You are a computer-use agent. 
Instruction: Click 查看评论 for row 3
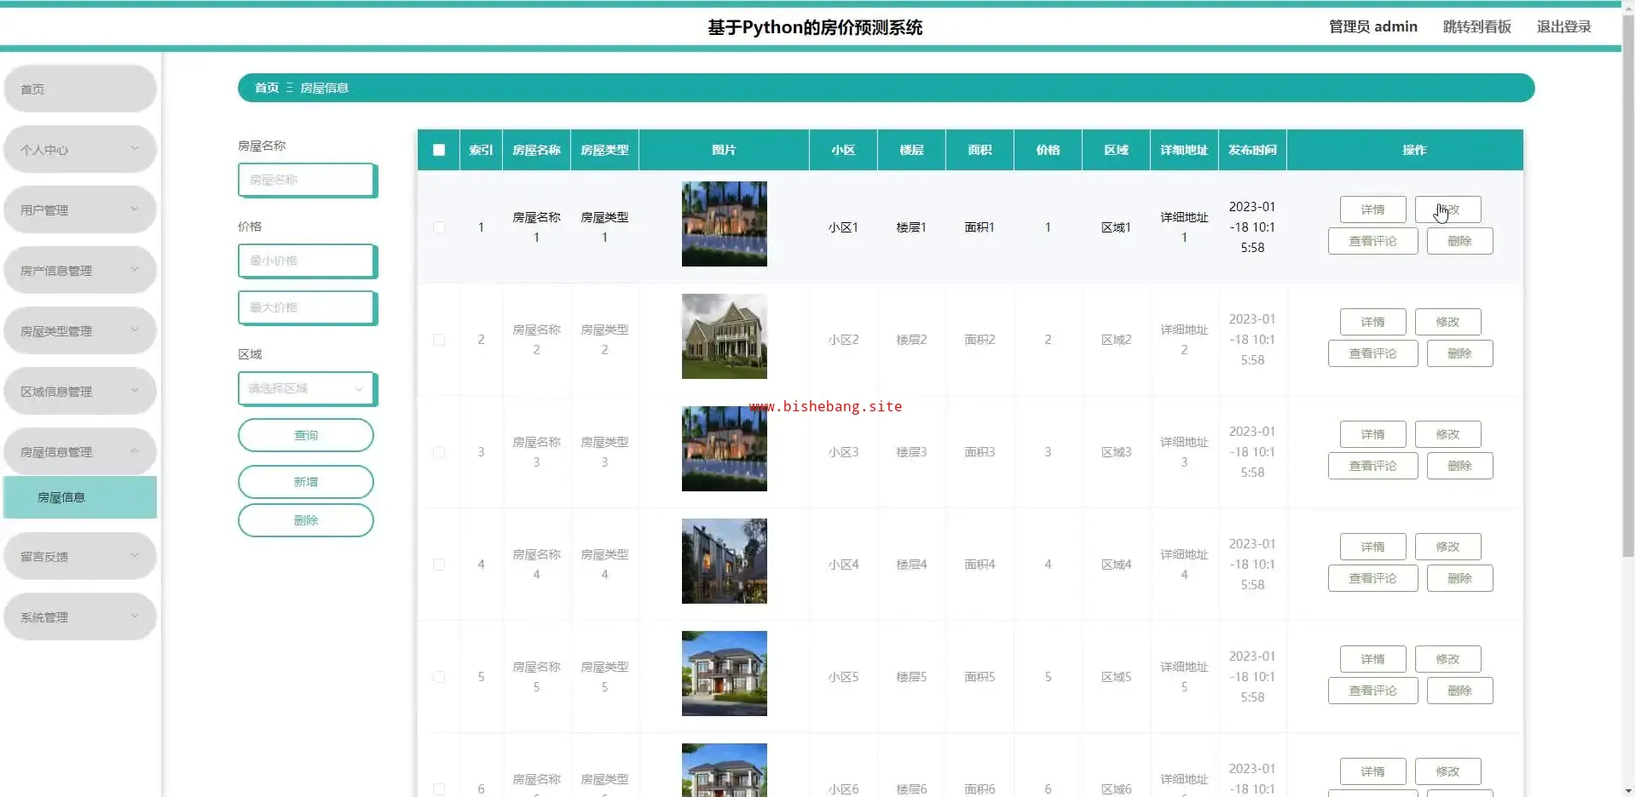(1372, 466)
